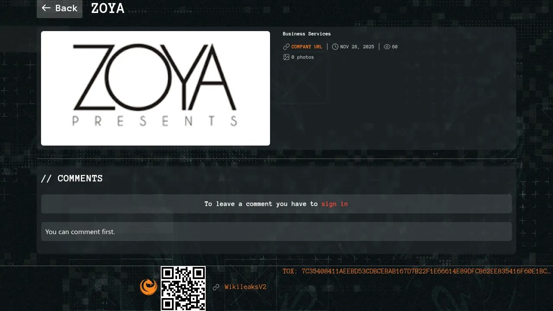
Task: Click the sign in link
Action: 334,204
